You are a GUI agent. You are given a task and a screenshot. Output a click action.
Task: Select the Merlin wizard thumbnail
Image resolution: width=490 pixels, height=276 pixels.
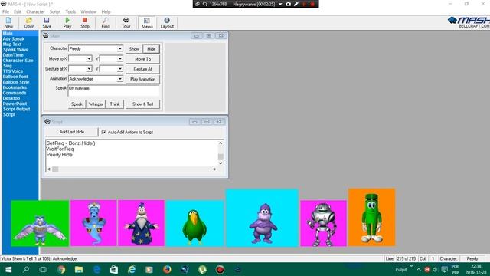(141, 223)
